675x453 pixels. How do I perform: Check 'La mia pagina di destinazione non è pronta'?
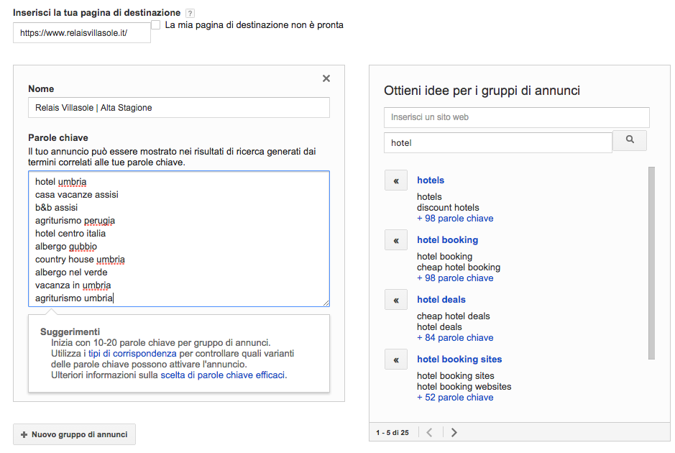point(156,25)
